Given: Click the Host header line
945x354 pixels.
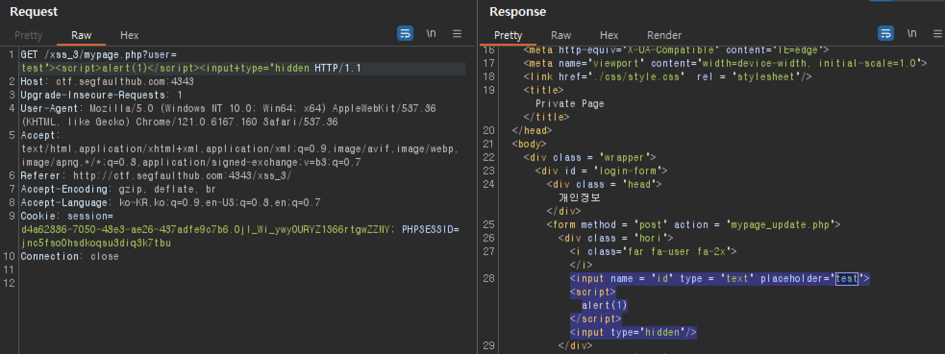Looking at the screenshot, I should [107, 82].
